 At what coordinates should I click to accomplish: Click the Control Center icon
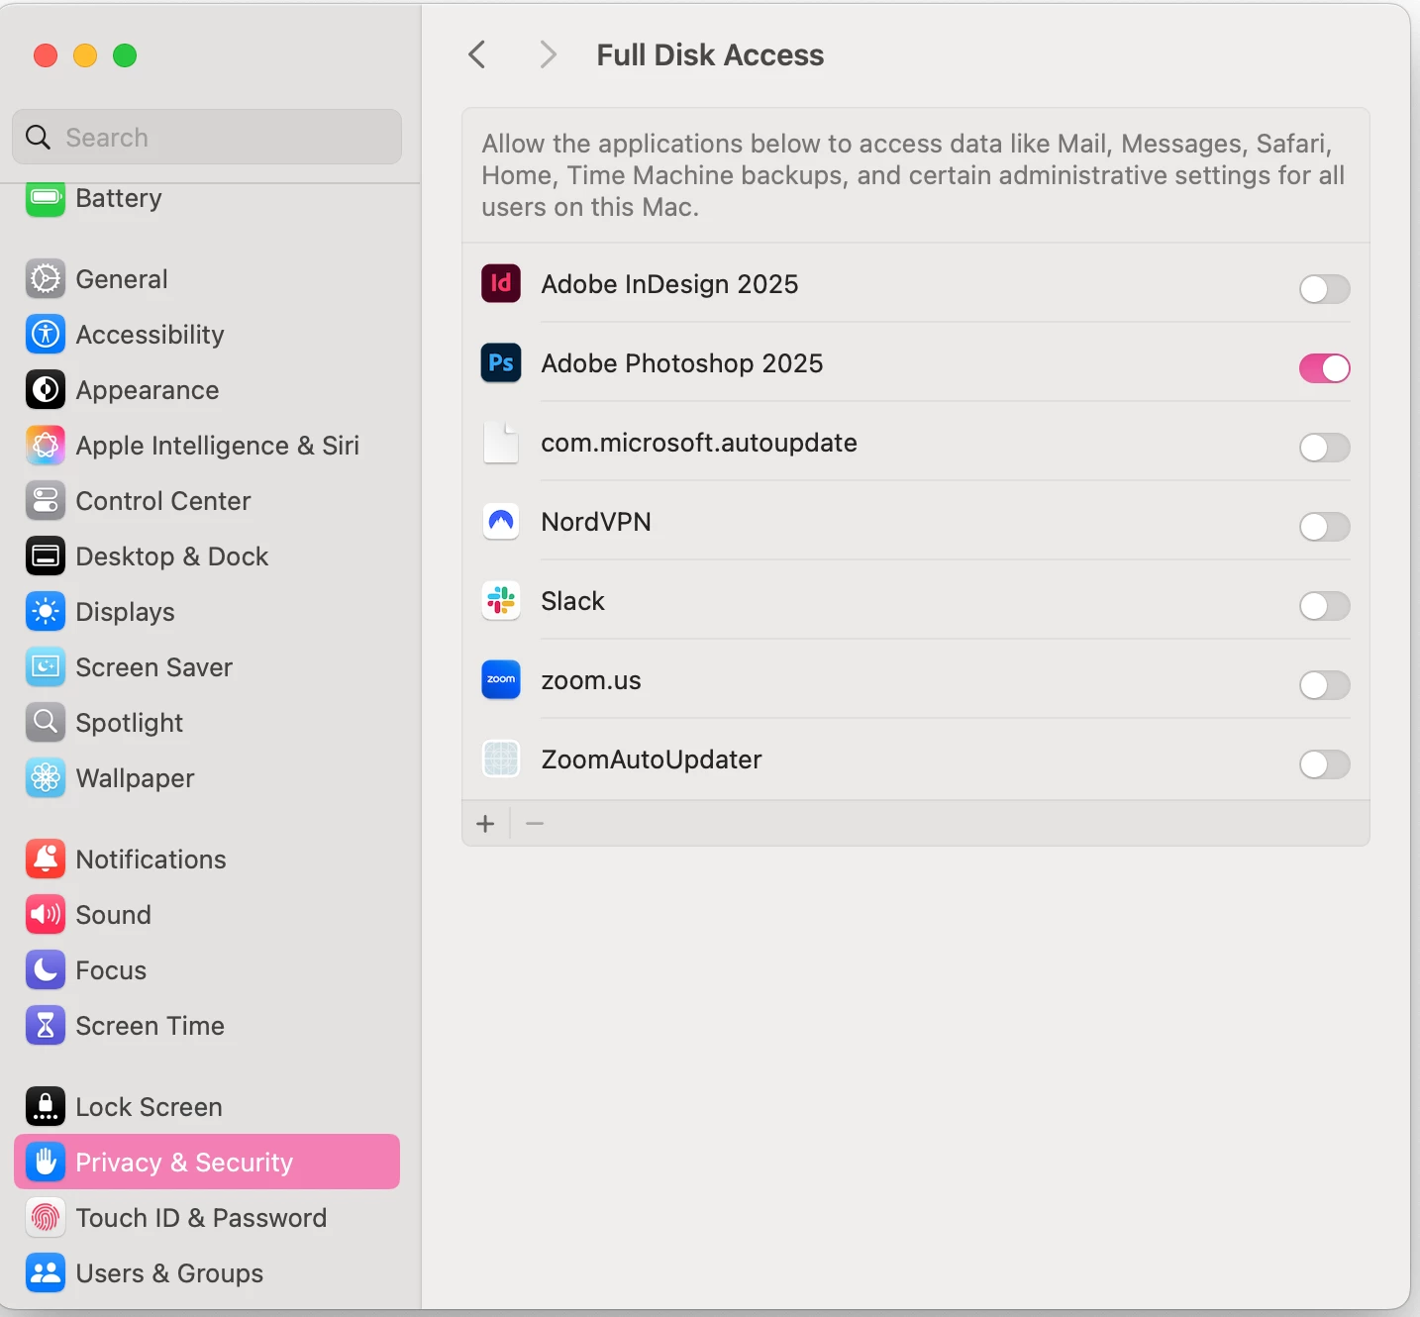[46, 501]
